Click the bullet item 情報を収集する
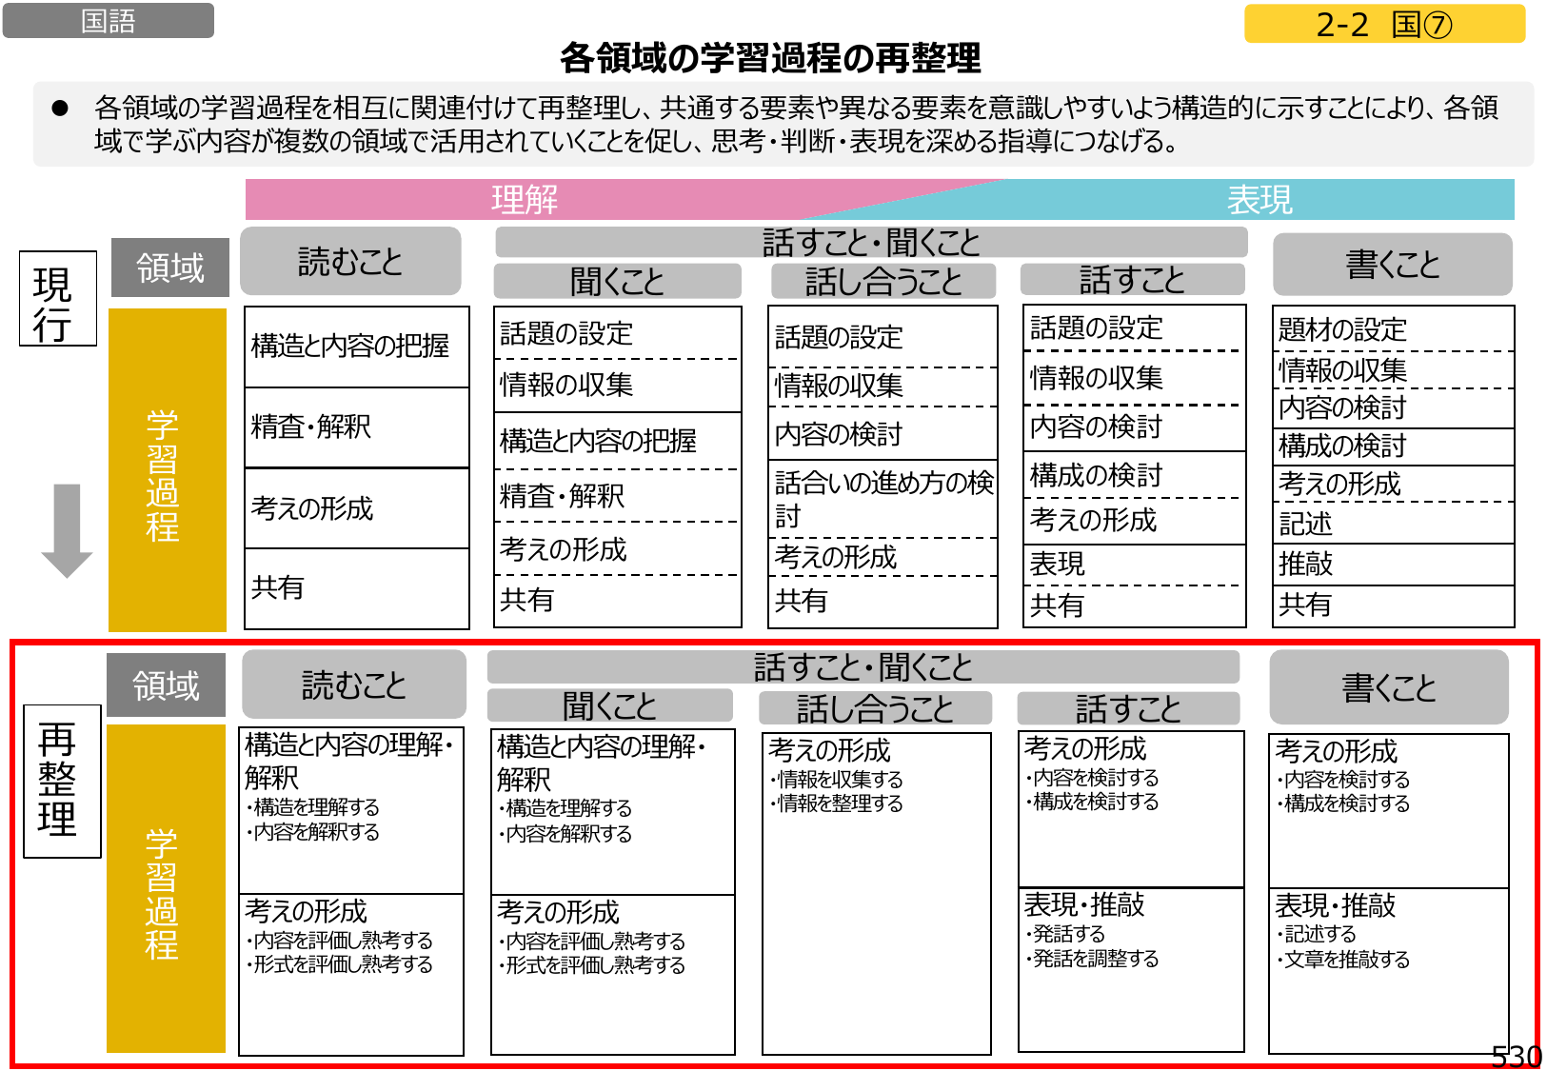The height and width of the screenshot is (1071, 1547). (836, 779)
